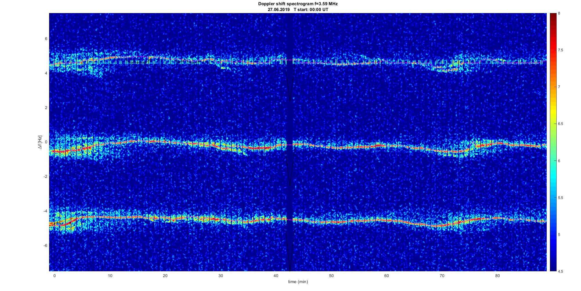
Task: Click the y-axis tick label '4'
Action: tap(46, 73)
